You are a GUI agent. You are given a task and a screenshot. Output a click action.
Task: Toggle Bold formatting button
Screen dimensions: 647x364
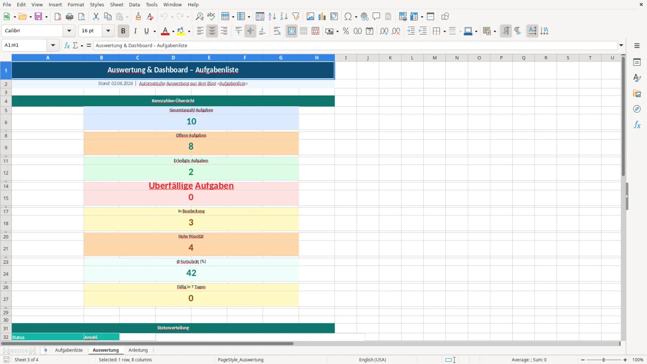[123, 31]
